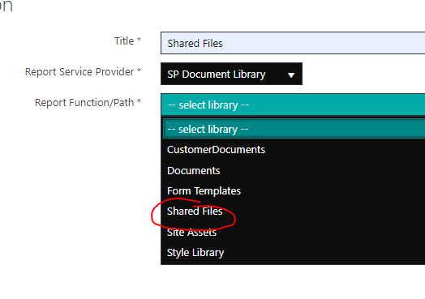Viewport: 425px width, 299px height.
Task: Open the Report Function/Path select library dropdown
Action: (x=293, y=105)
